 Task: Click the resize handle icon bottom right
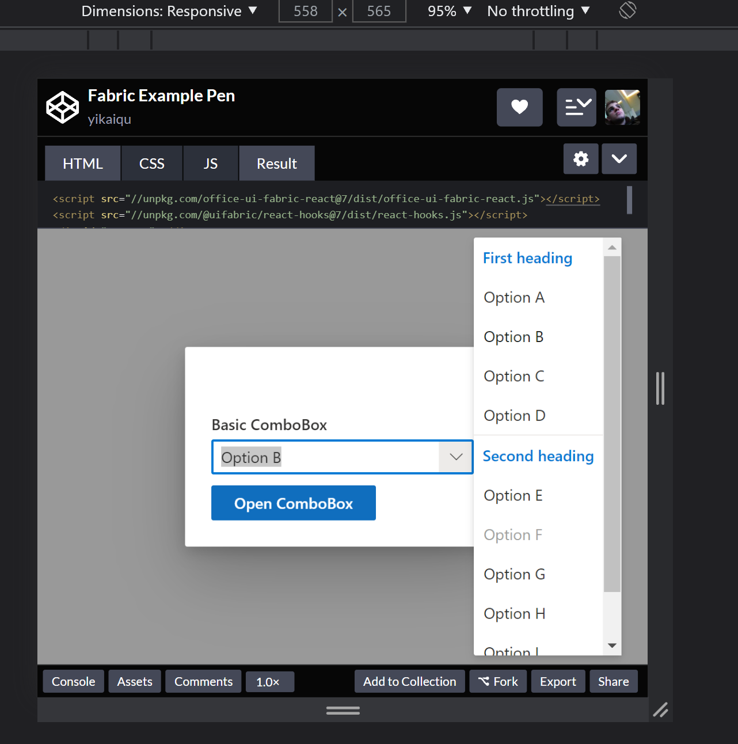(x=660, y=710)
